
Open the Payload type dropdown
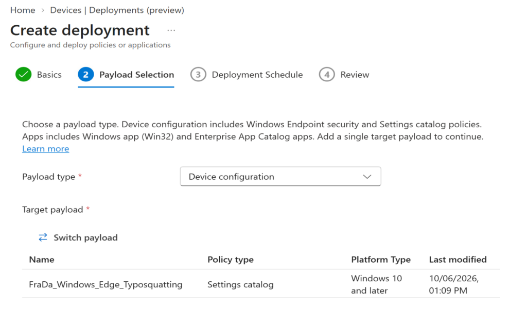280,176
